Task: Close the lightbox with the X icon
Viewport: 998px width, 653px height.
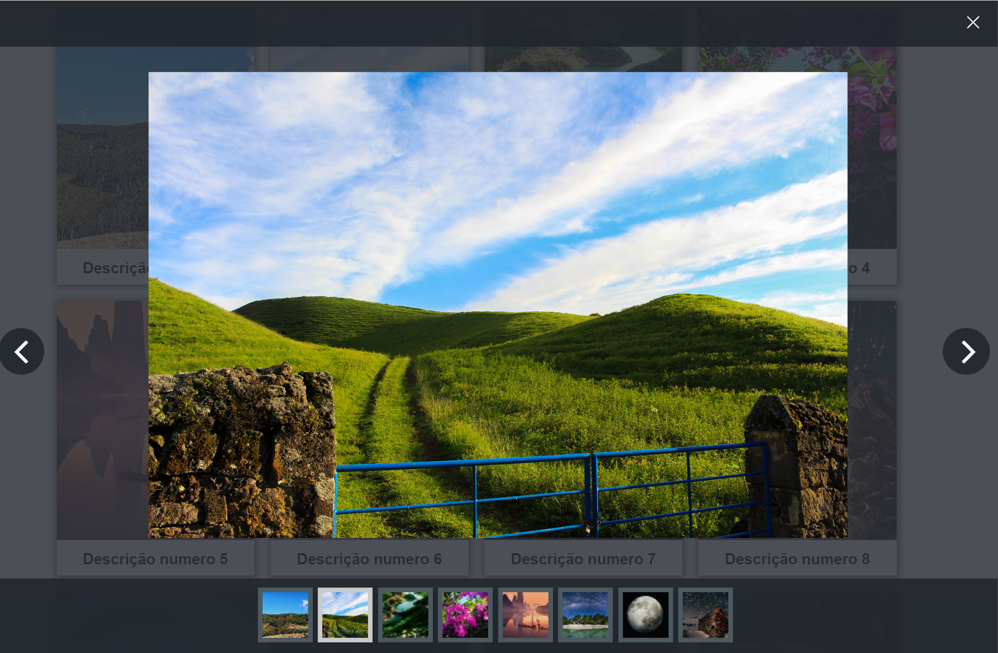Action: point(973,22)
